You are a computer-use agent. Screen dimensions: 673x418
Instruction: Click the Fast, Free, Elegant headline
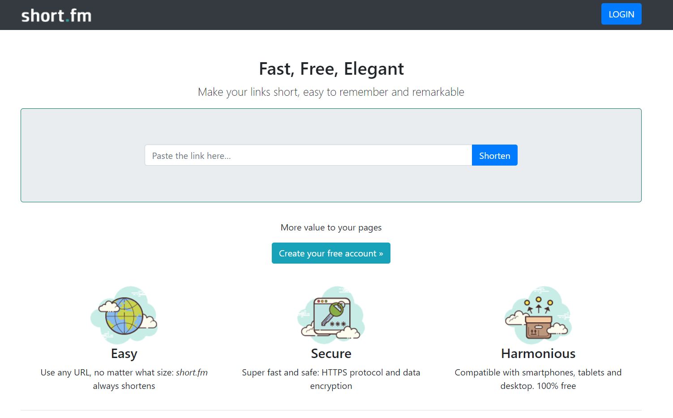(331, 68)
